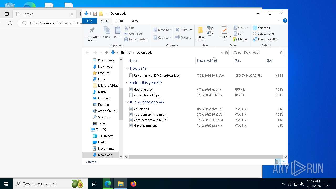Switch to the Home ribbon tab

pos(104,21)
